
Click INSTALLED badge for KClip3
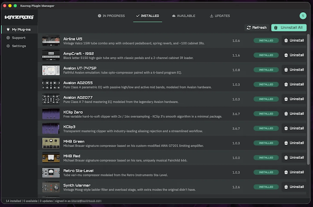click(x=266, y=128)
